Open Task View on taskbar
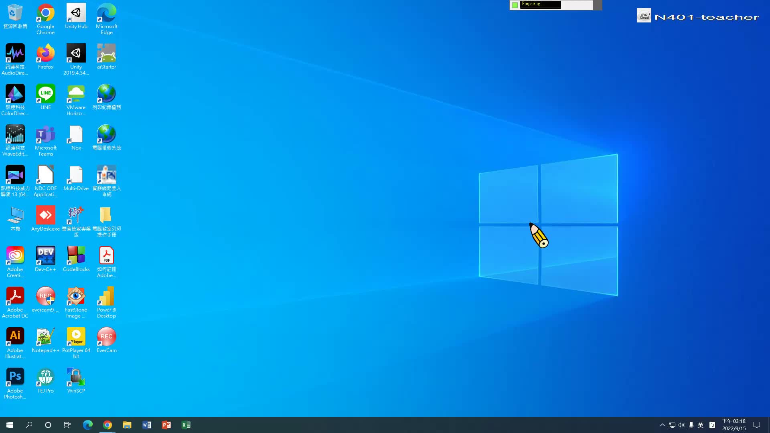 click(67, 425)
